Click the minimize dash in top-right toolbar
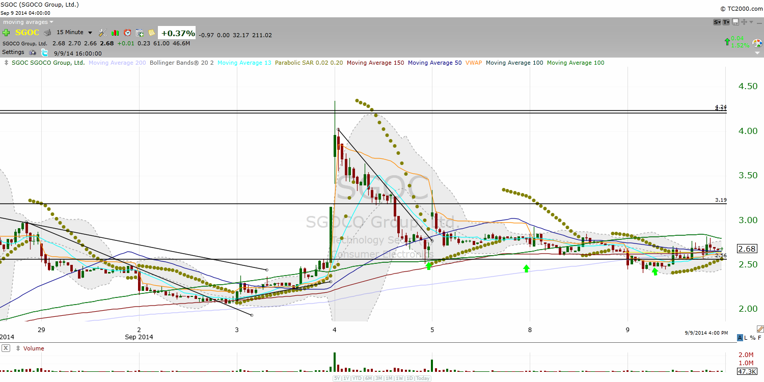 pyautogui.click(x=759, y=23)
